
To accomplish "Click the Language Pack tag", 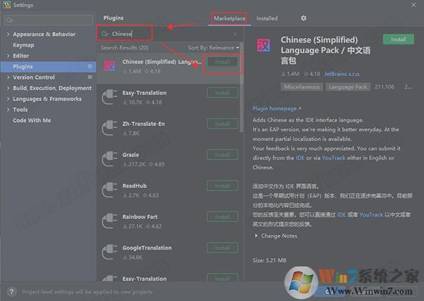I will point(348,87).
